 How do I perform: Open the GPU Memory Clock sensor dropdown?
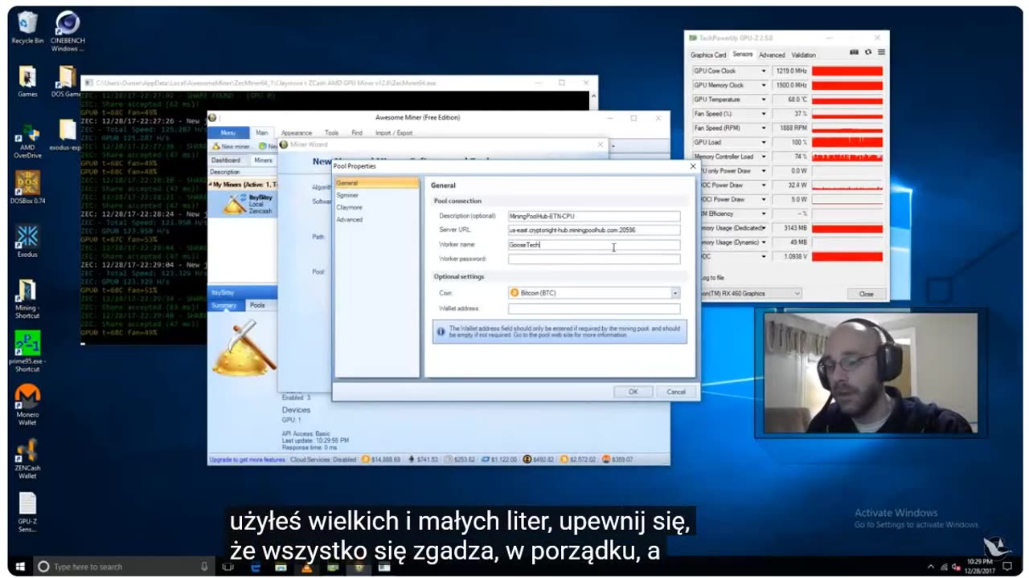click(763, 85)
